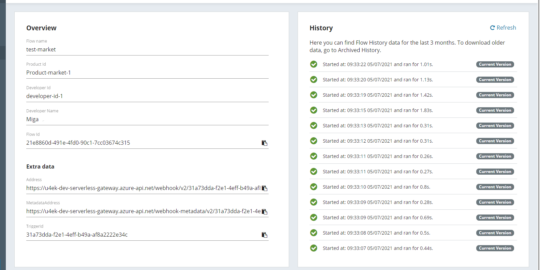Viewport: 540px width, 270px height.
Task: Click Current Version badge of 0.27s run
Action: pos(495,172)
